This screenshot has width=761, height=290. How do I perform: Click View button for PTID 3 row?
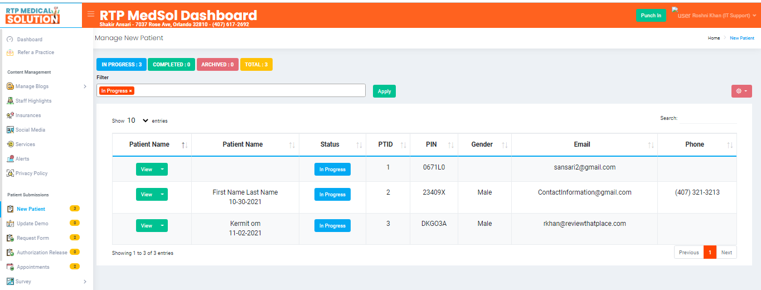[x=147, y=226]
